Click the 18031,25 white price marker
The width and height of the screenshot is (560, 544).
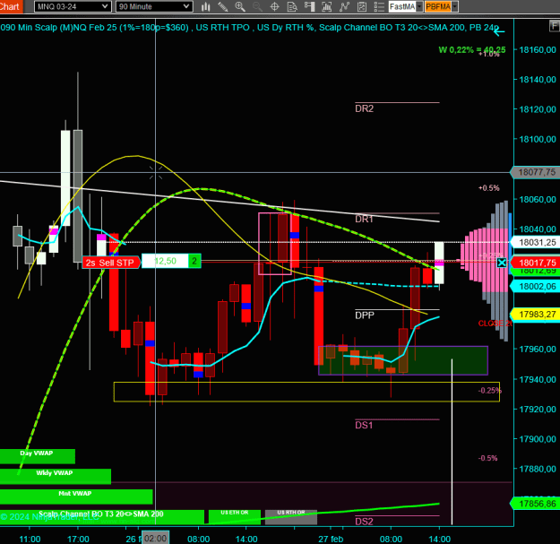(x=535, y=243)
